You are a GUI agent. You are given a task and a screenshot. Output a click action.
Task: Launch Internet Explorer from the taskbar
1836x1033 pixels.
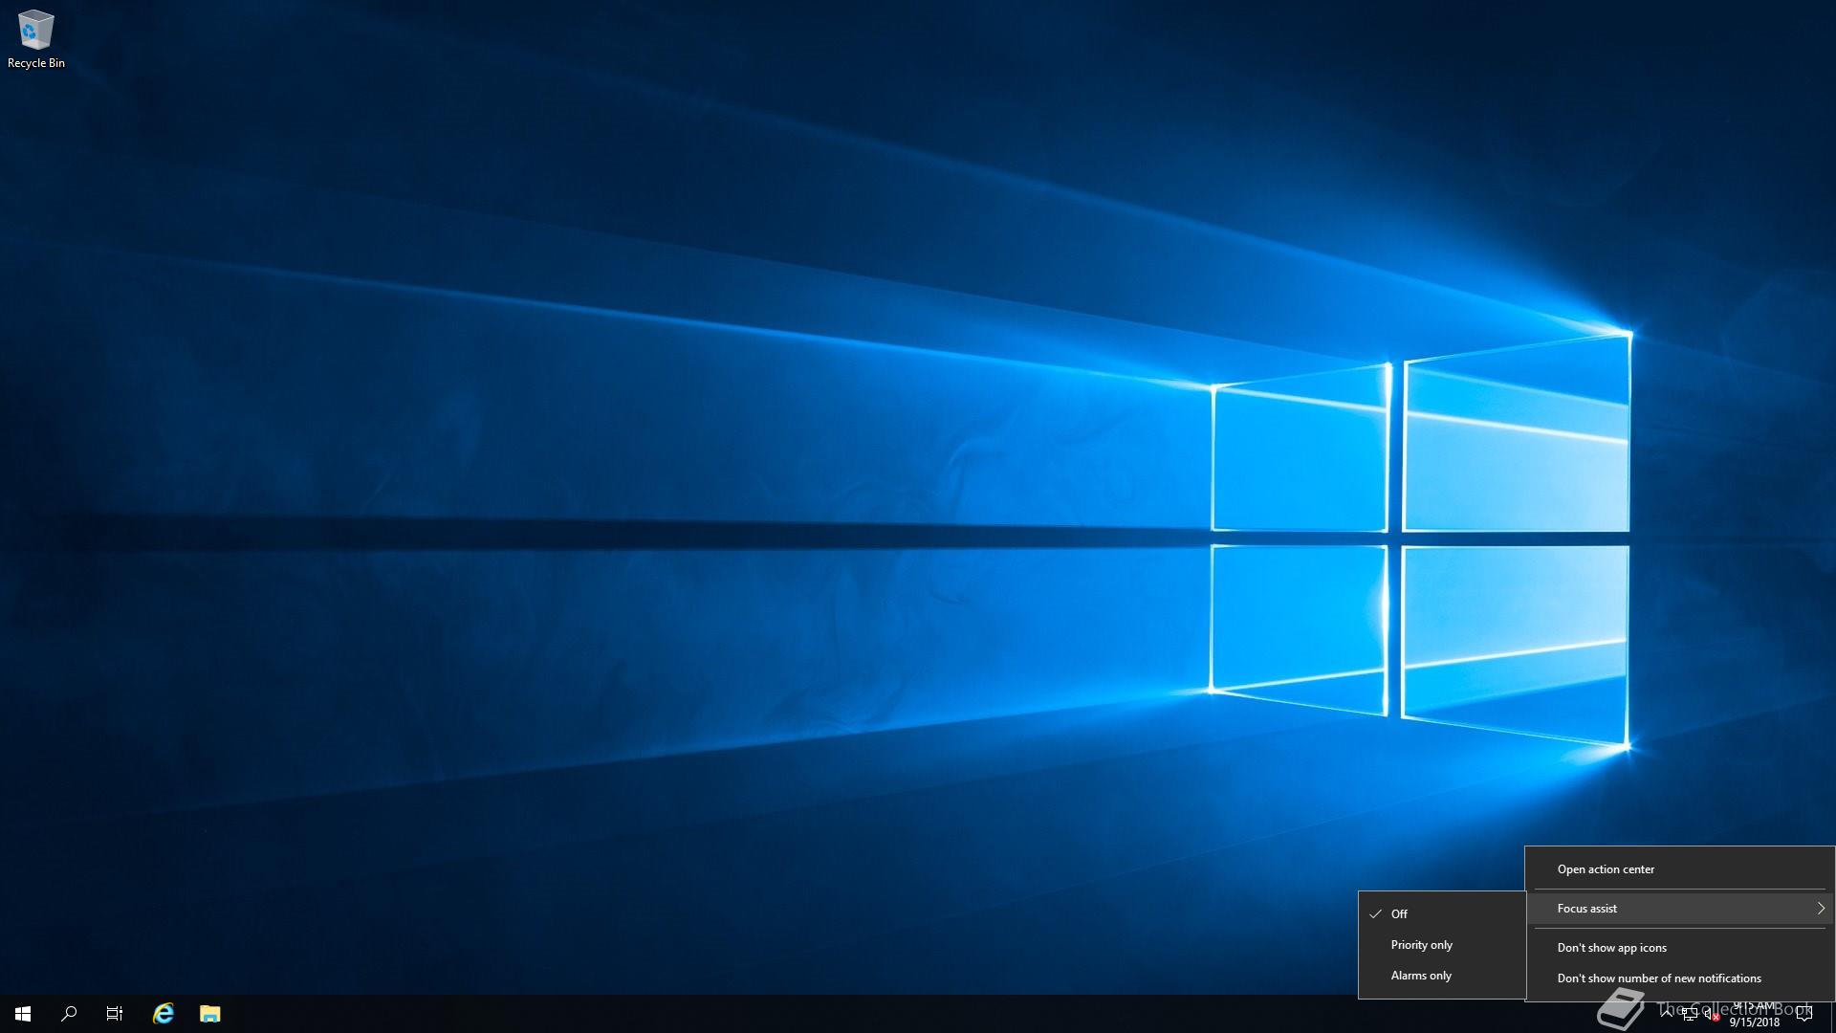pyautogui.click(x=164, y=1014)
